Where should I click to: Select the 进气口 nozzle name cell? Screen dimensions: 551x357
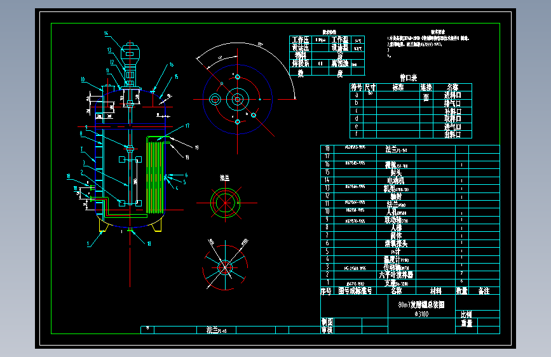pyautogui.click(x=452, y=127)
